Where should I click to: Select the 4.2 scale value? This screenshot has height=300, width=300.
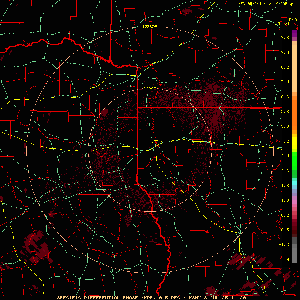285,141
